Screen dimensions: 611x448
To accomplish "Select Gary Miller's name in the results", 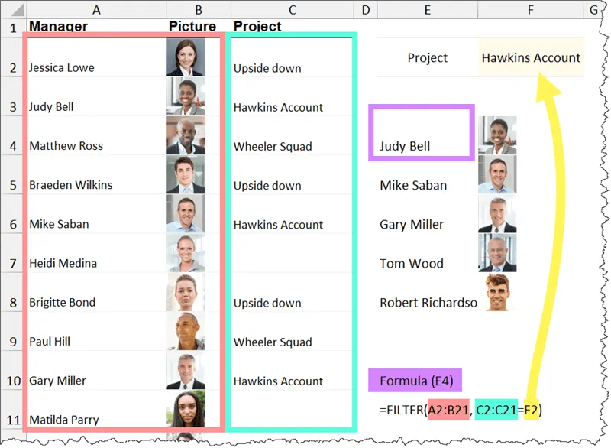I will point(412,224).
